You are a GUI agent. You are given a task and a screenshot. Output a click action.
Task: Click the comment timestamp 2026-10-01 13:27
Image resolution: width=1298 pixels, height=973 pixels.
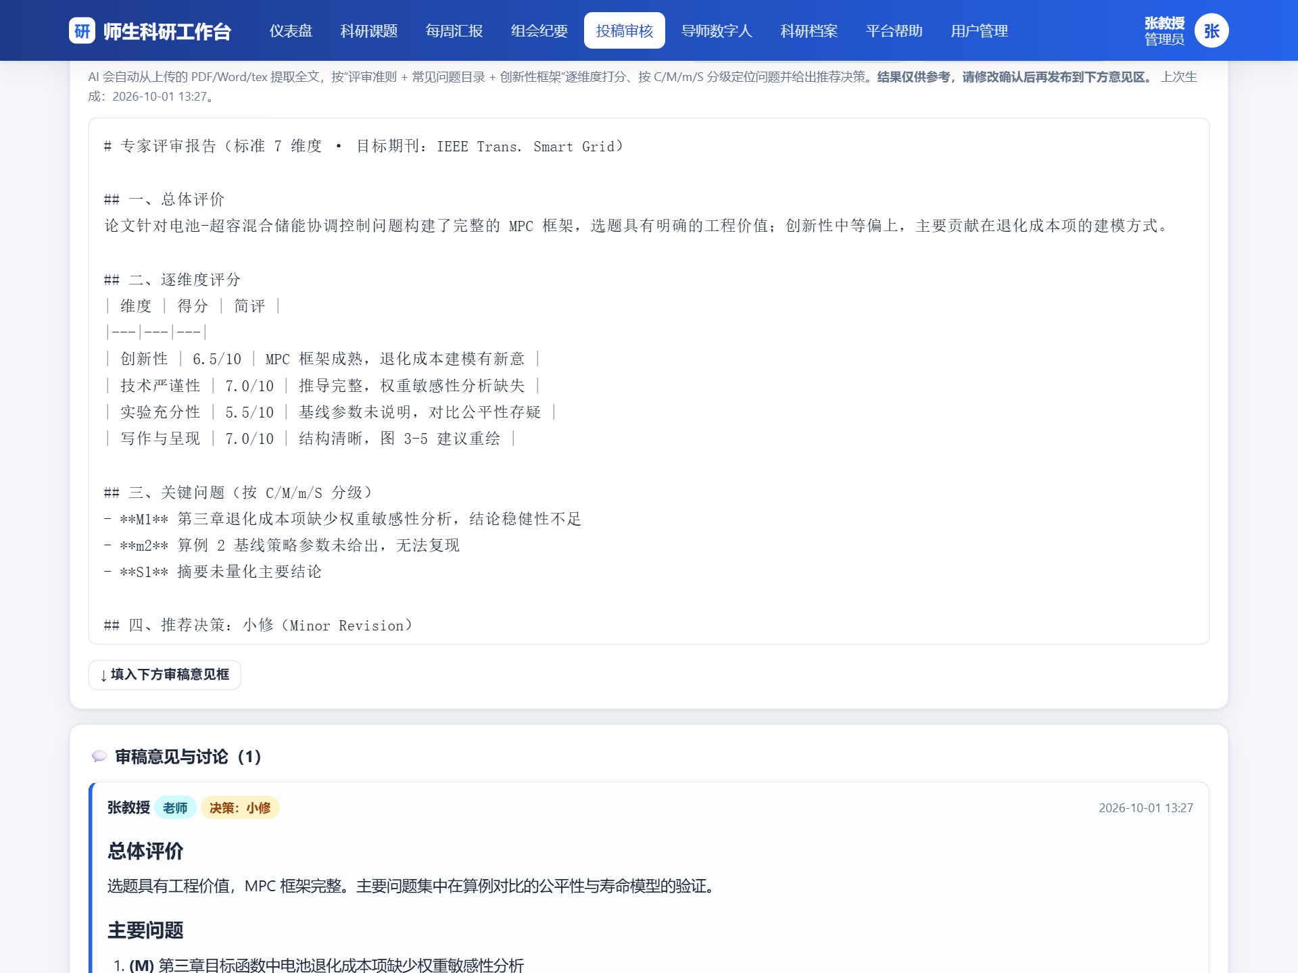coord(1146,807)
